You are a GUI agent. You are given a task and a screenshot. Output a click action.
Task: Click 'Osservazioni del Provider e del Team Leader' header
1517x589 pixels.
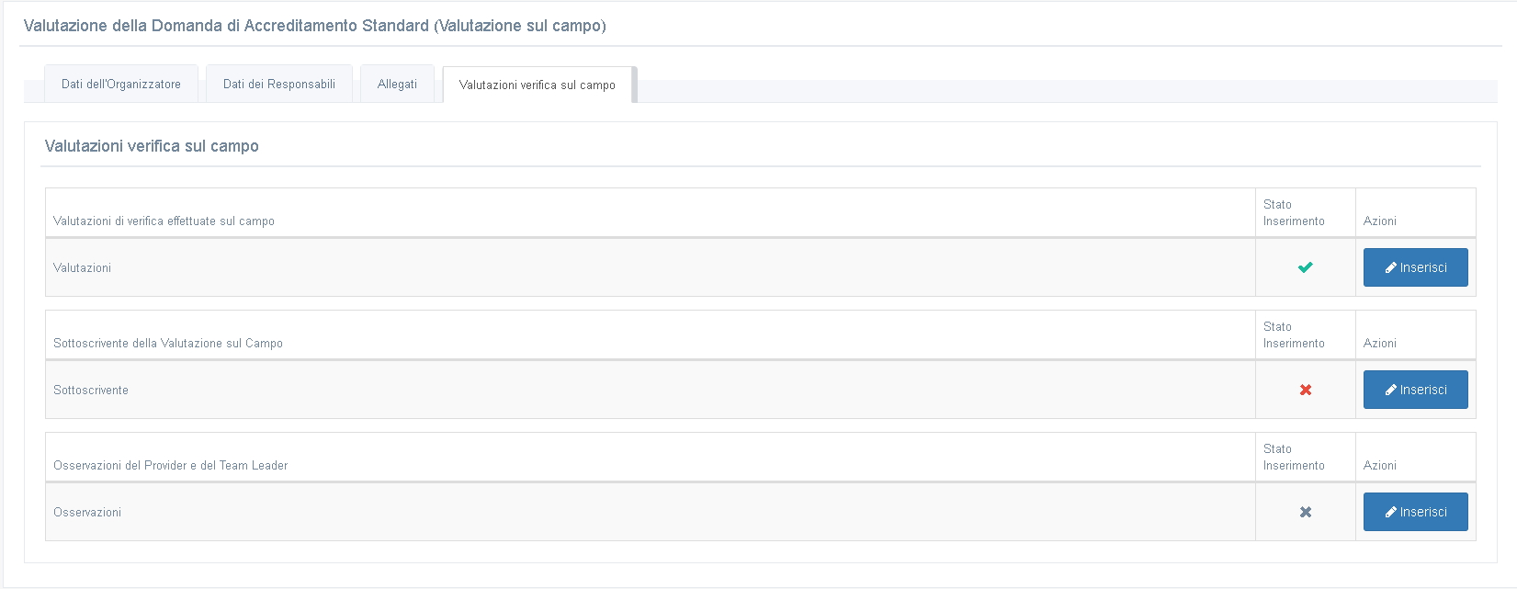click(x=171, y=465)
